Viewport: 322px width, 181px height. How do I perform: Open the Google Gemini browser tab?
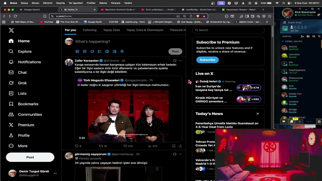point(32,10)
